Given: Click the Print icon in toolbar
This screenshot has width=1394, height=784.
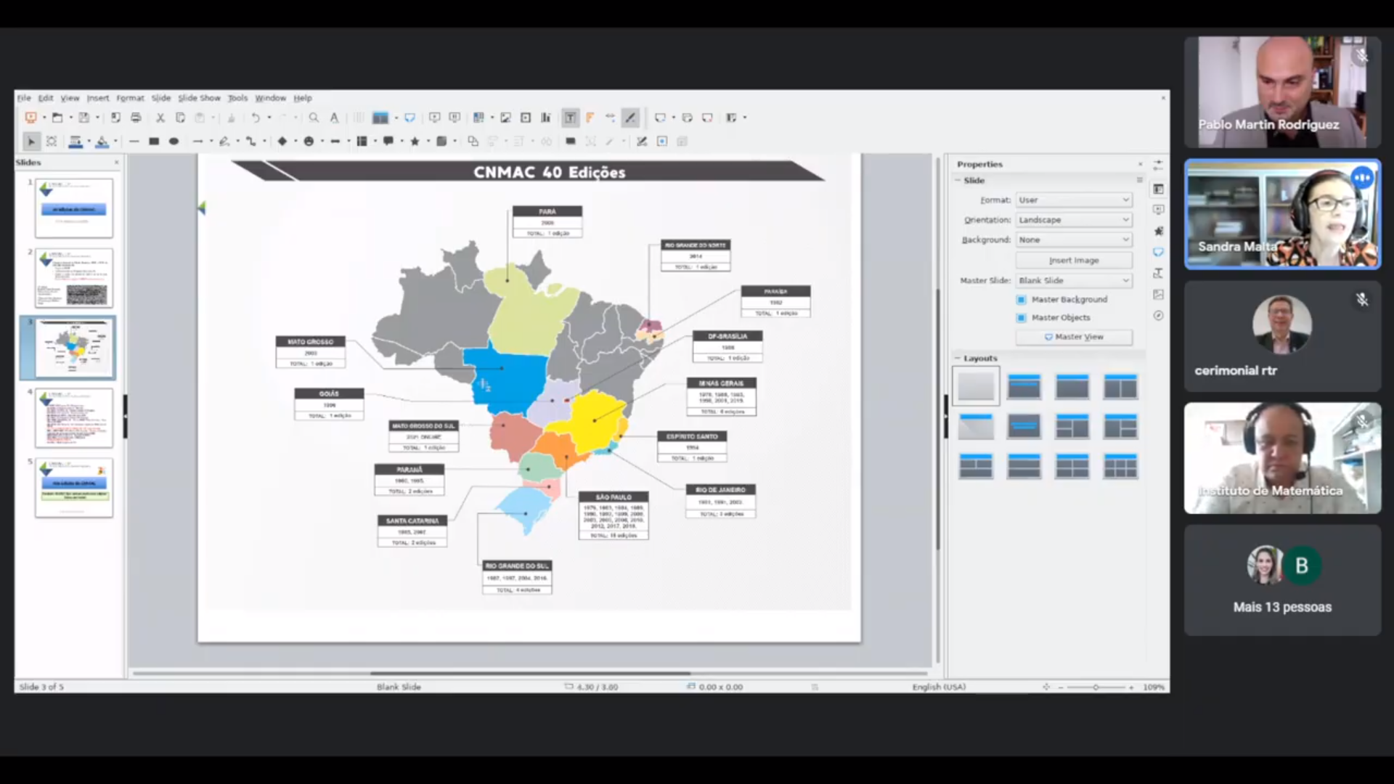Looking at the screenshot, I should pos(136,118).
